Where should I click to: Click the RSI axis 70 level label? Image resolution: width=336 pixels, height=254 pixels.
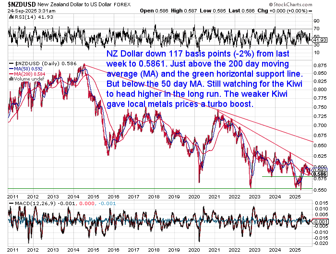click(316, 28)
